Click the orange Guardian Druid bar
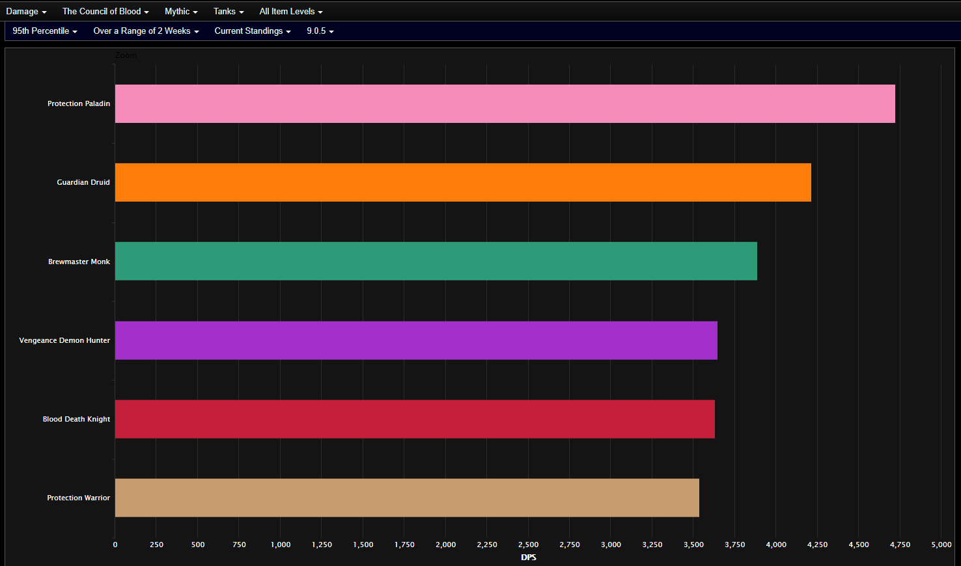The image size is (961, 566). click(x=463, y=182)
